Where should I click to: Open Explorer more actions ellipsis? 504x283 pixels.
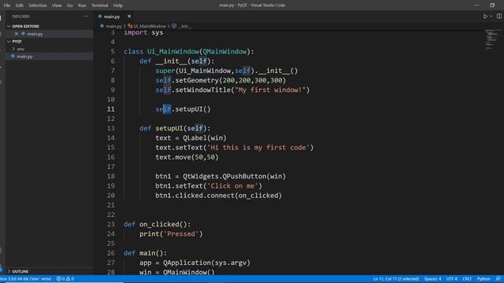[x=85, y=17]
